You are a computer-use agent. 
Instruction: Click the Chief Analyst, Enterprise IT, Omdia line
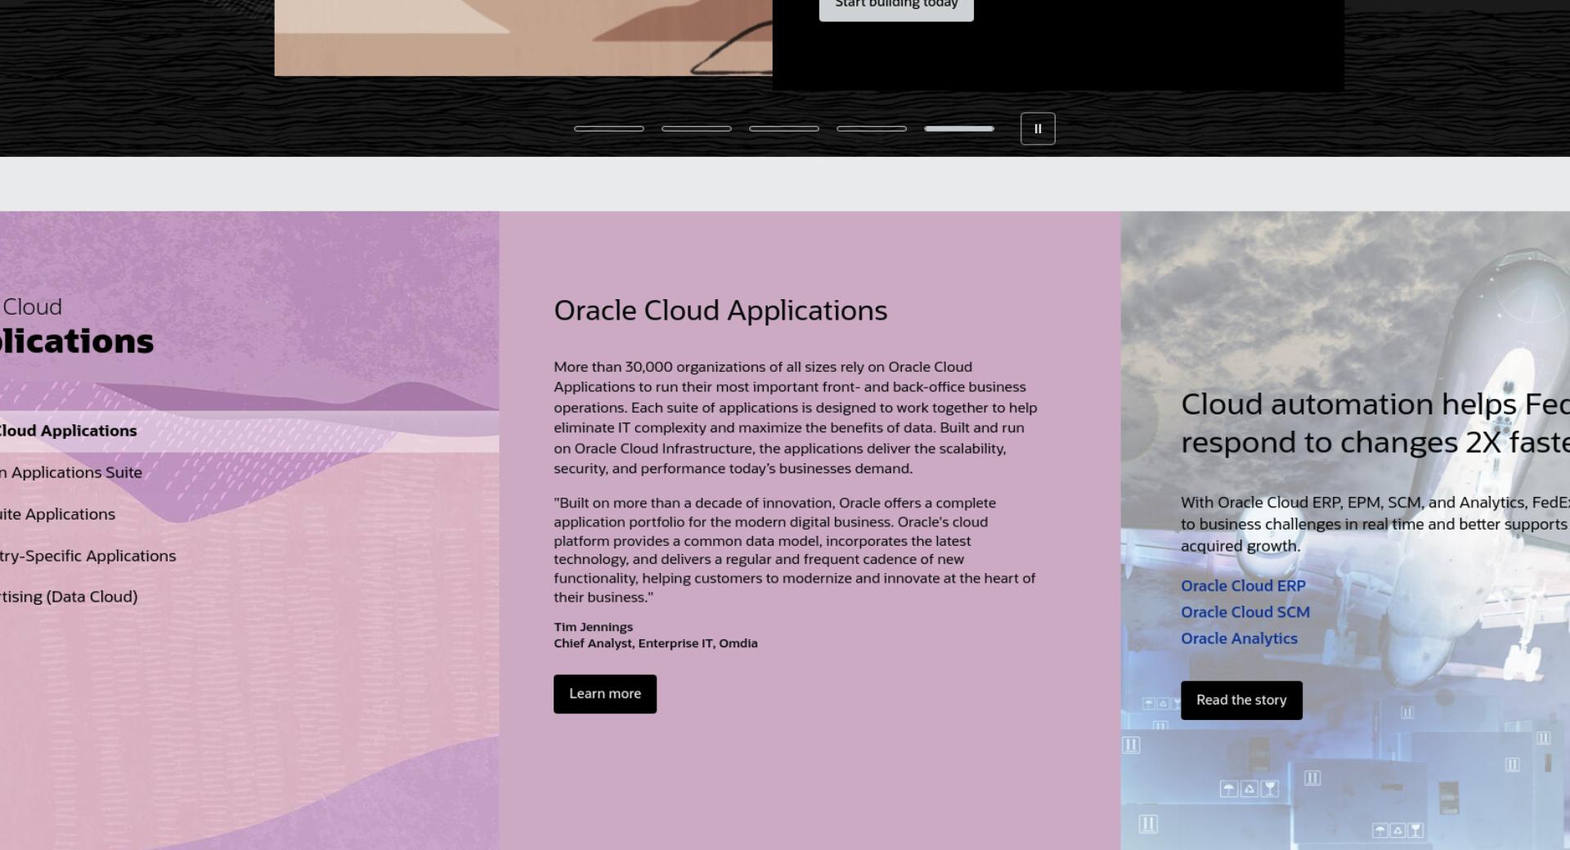pos(656,643)
